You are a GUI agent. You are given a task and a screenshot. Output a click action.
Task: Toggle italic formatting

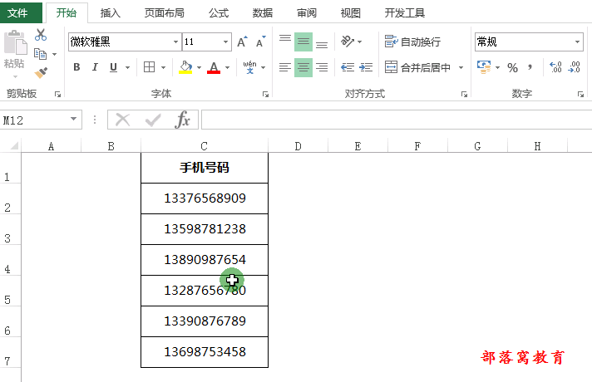[x=95, y=68]
